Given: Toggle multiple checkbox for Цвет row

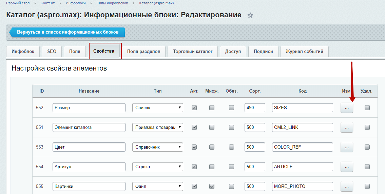Looking at the screenshot, I should (x=212, y=147).
